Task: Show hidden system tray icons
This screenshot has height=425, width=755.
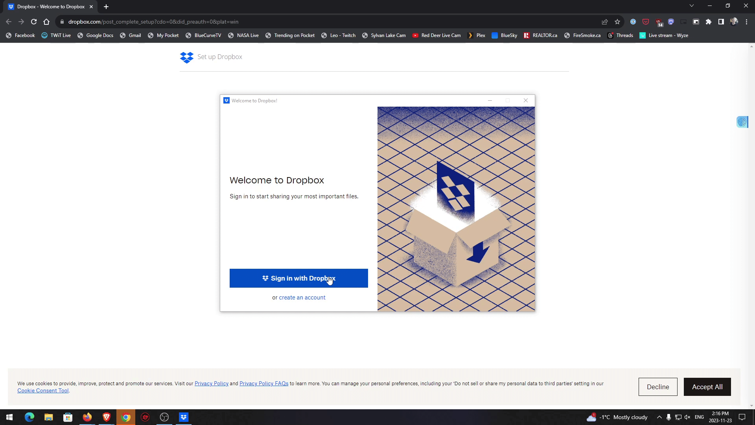Action: pos(659,417)
